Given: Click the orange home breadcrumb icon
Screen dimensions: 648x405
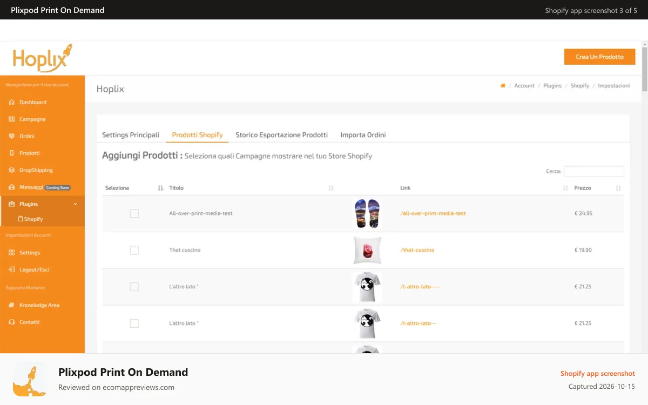Looking at the screenshot, I should coord(503,85).
